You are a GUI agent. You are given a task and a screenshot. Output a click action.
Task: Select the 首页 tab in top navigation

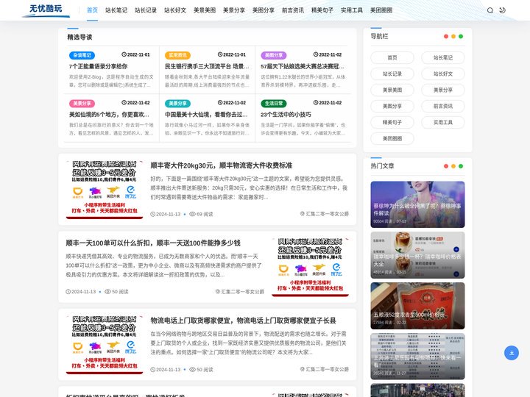92,10
